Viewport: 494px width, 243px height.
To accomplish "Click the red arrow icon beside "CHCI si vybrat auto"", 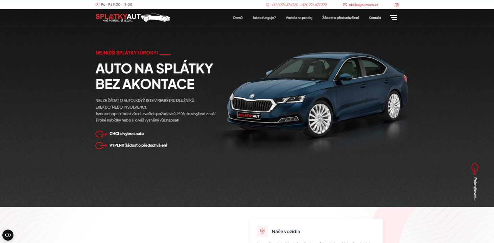I will 101,134.
